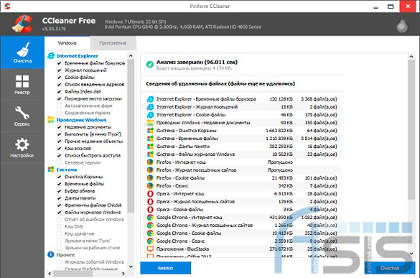Click the Анализ button
Screen dimensions: 420x278
click(166, 268)
